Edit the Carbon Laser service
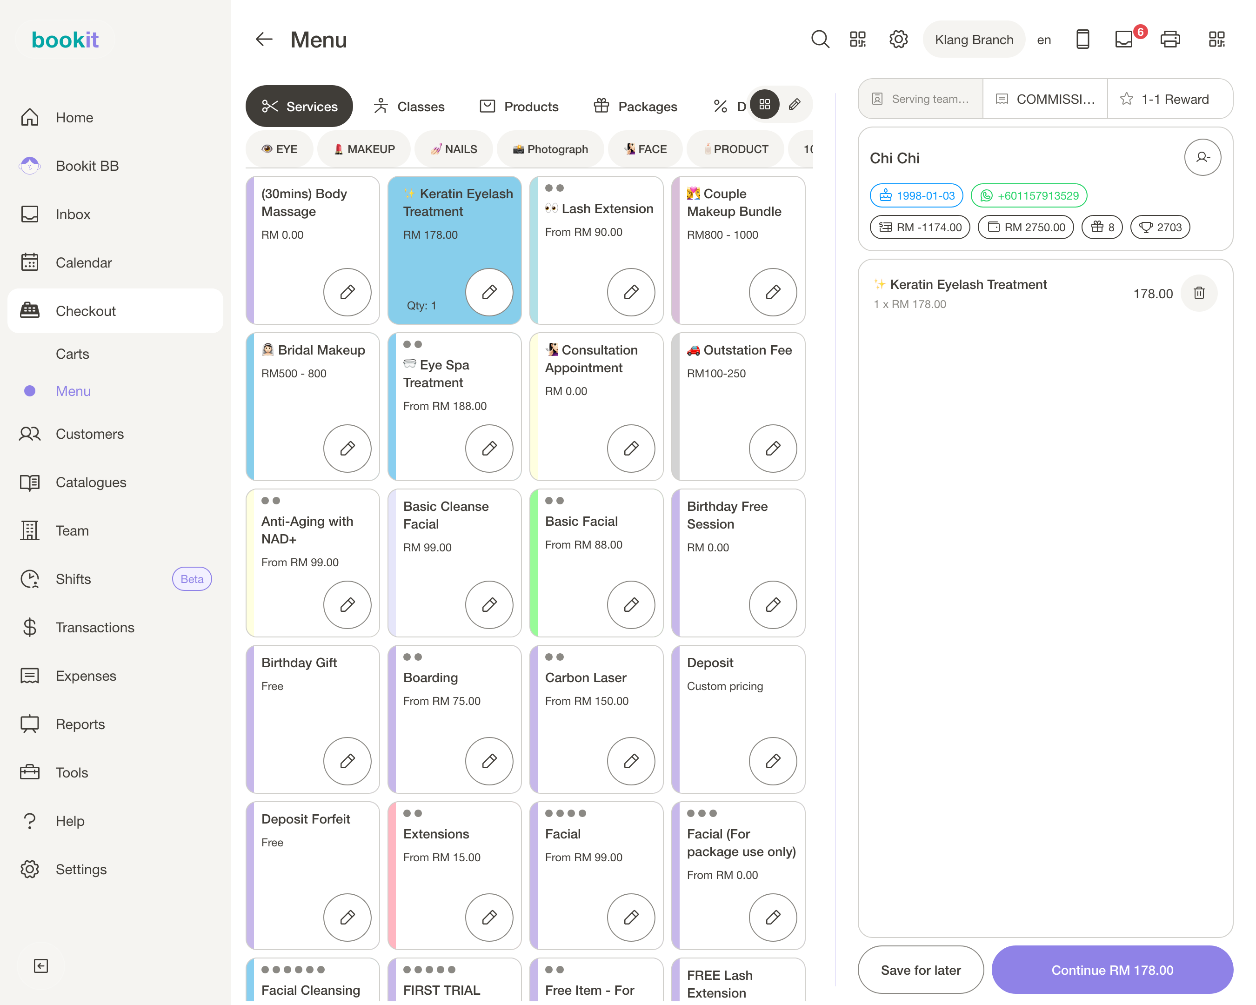This screenshot has width=1256, height=1005. (631, 761)
